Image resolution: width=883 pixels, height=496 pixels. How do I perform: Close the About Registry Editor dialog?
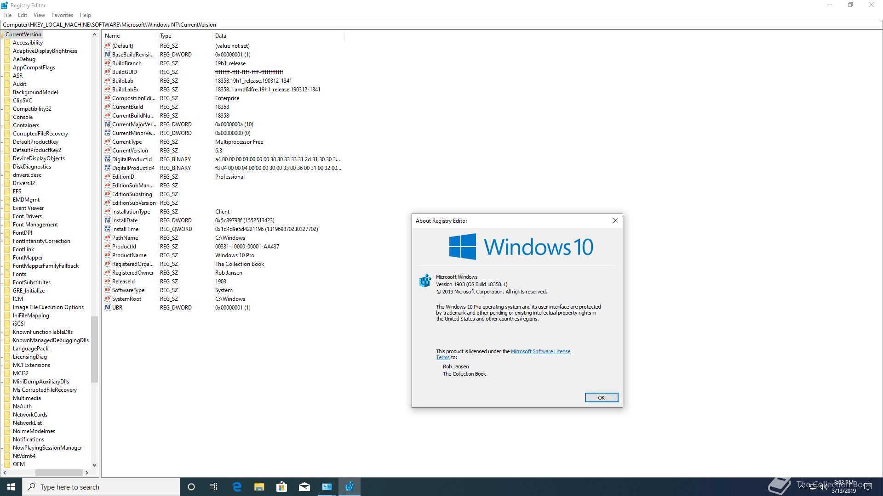click(x=615, y=220)
